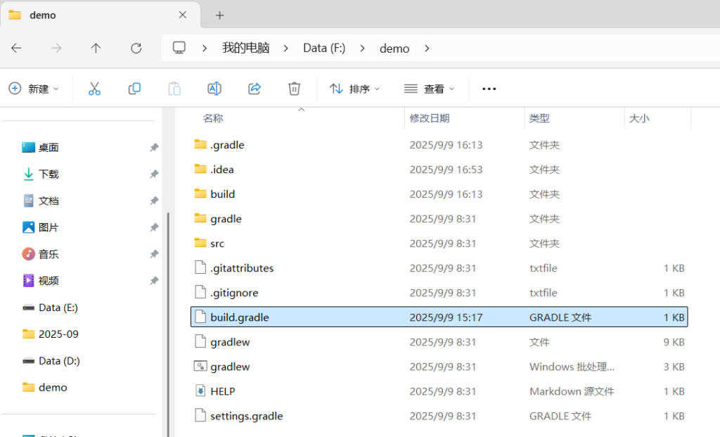The height and width of the screenshot is (437, 720).
Task: Open the 新建 dropdown menu
Action: (34, 89)
